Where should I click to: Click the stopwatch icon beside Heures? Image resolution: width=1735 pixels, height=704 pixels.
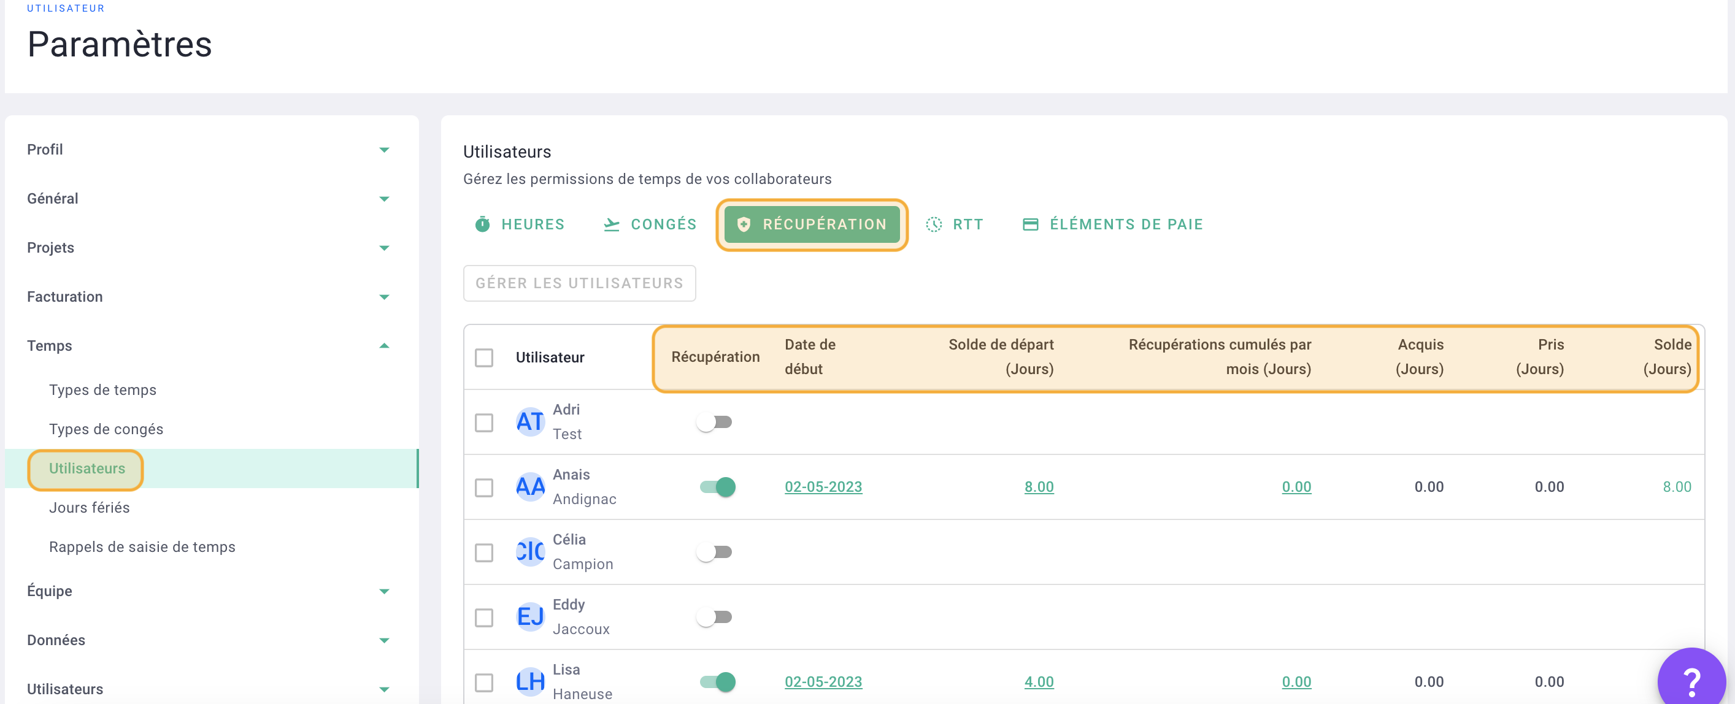482,224
